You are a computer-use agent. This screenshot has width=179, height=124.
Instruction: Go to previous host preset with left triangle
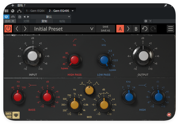[25, 17]
